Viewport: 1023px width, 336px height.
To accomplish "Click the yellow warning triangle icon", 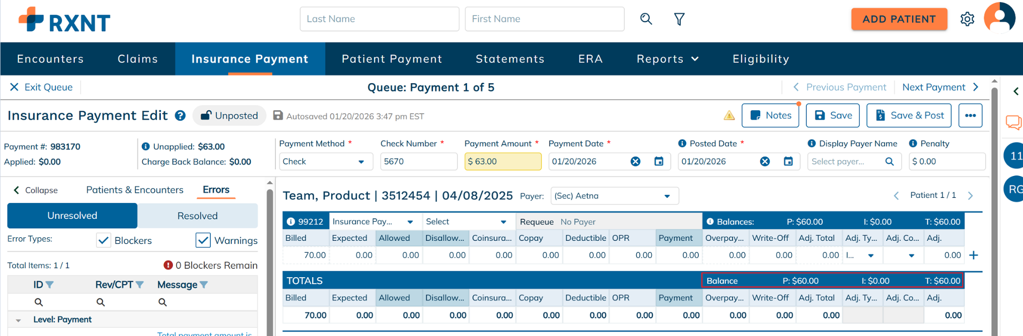I will pyautogui.click(x=729, y=116).
